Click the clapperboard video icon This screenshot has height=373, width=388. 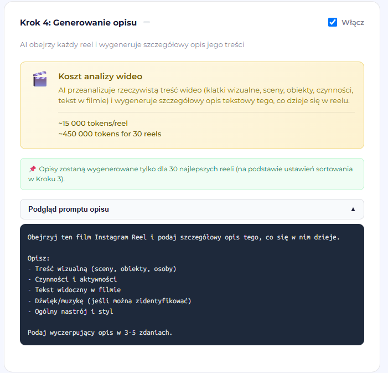click(x=40, y=79)
